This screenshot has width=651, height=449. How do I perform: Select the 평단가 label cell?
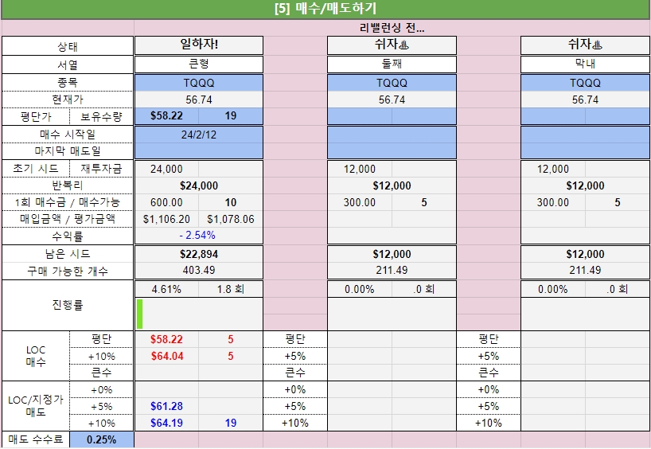click(x=36, y=117)
